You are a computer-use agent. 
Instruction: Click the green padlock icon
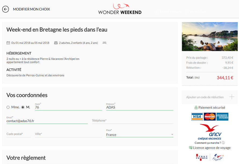[x=196, y=108]
